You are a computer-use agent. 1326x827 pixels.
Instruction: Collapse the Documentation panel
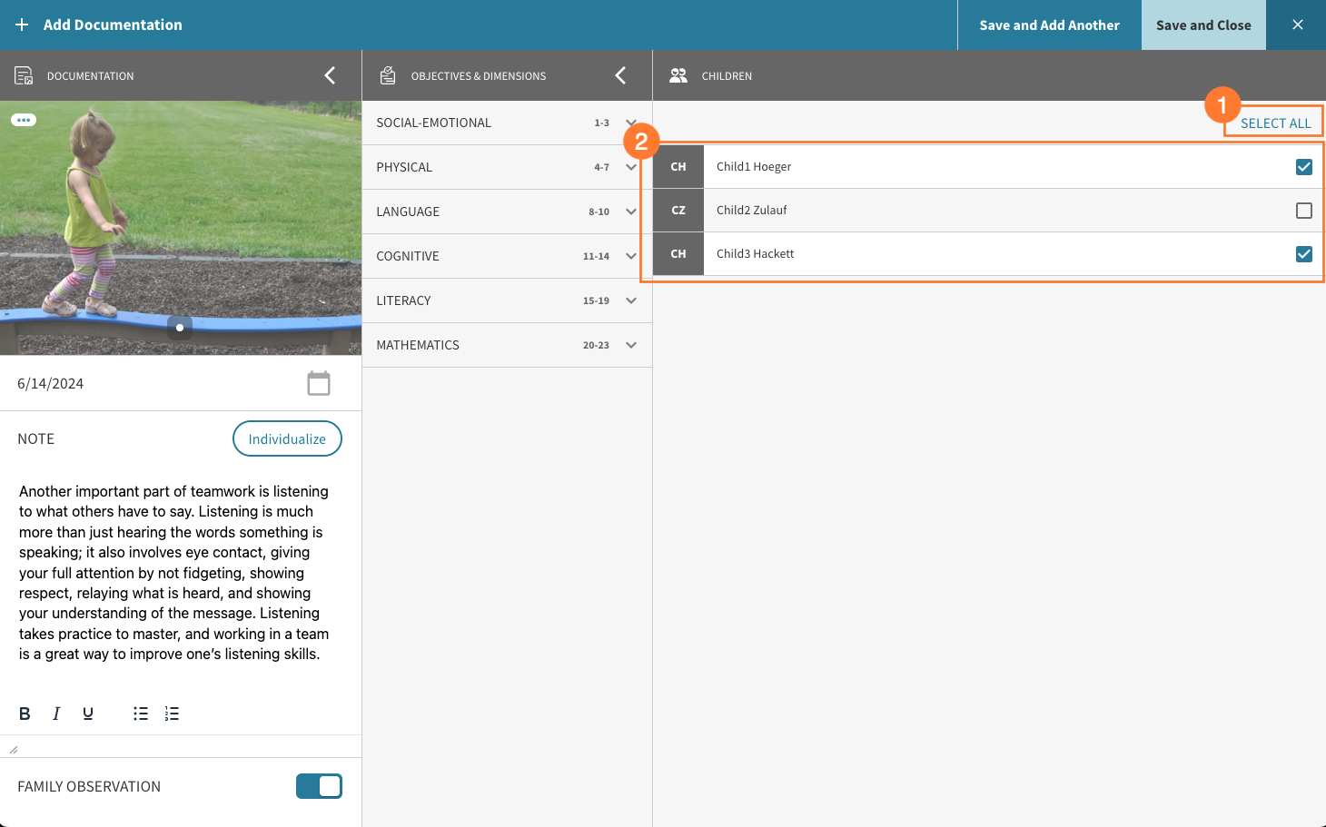click(x=330, y=75)
